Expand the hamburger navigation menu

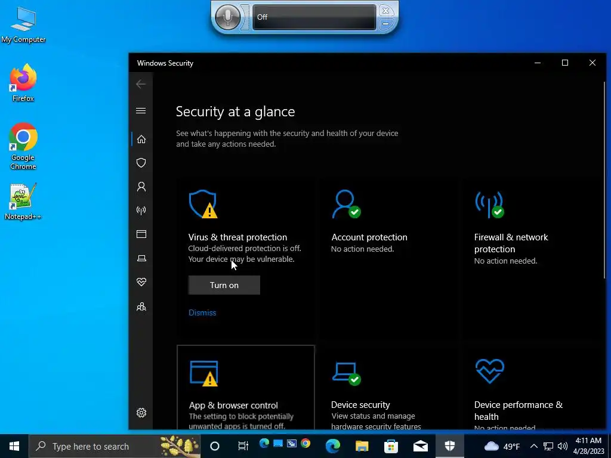pos(141,110)
